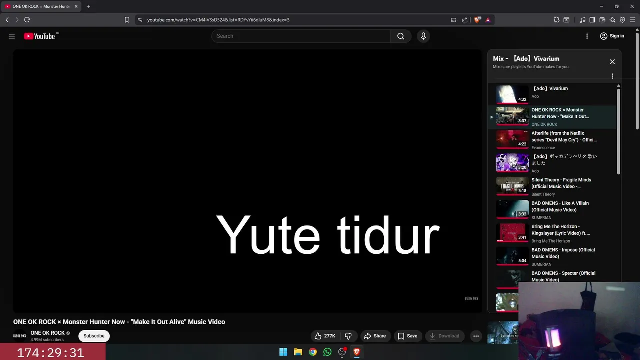Open browser extensions puzzle icon
This screenshot has height=360, width=640.
[x=556, y=20]
